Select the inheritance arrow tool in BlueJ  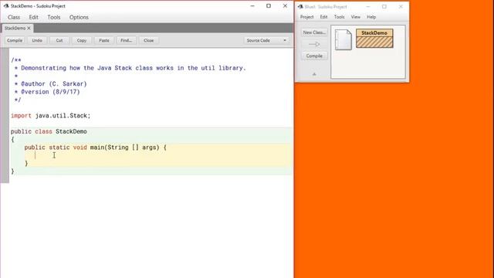click(314, 44)
